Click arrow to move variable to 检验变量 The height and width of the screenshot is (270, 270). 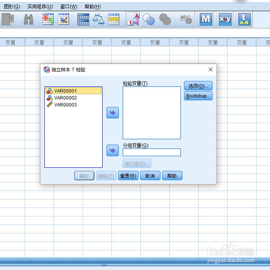tap(113, 113)
